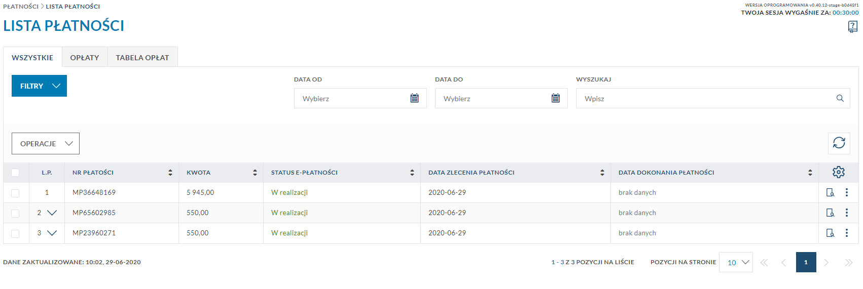Check the select-all header checkbox
This screenshot has height=289, width=863.
(15, 173)
